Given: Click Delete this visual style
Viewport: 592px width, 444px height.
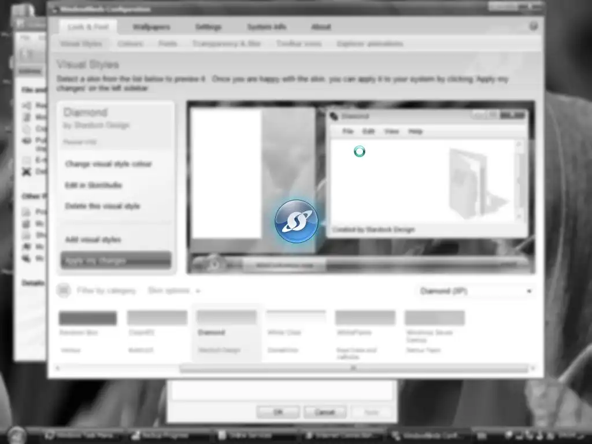Looking at the screenshot, I should tap(102, 206).
